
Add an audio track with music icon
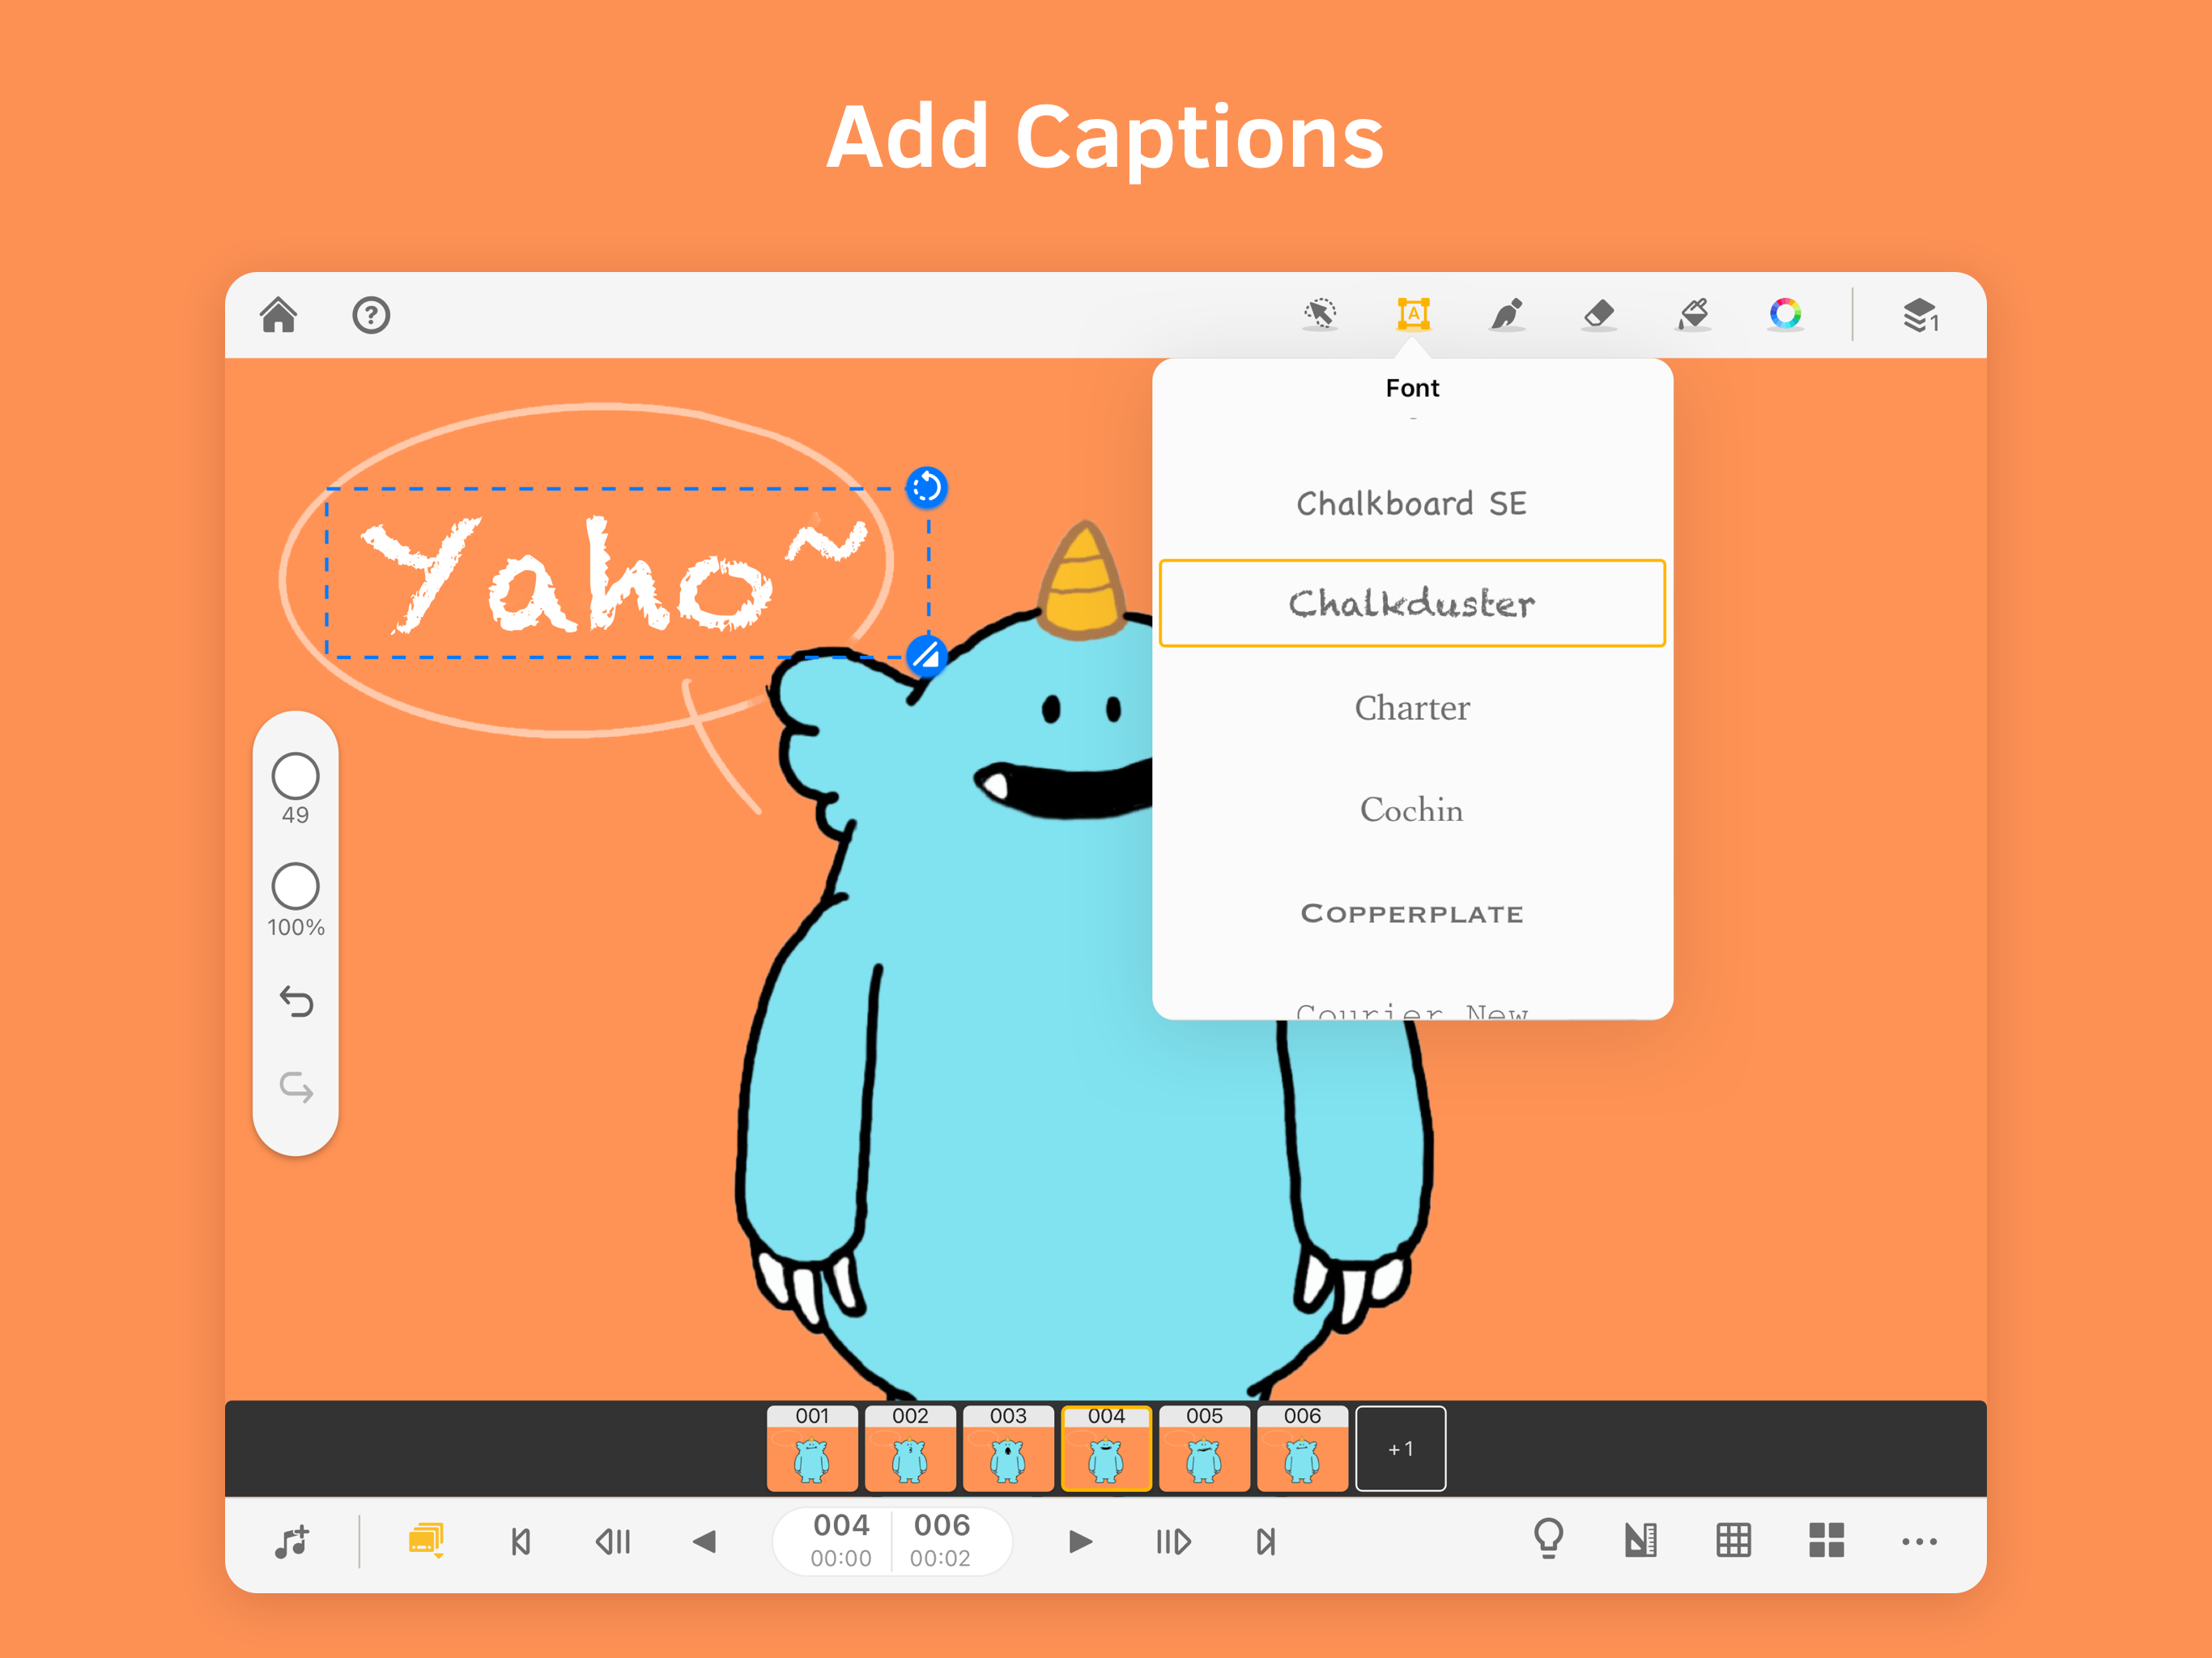point(292,1541)
